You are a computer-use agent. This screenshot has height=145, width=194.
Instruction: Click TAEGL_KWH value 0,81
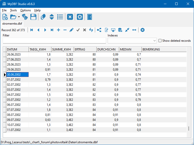tap(40, 115)
